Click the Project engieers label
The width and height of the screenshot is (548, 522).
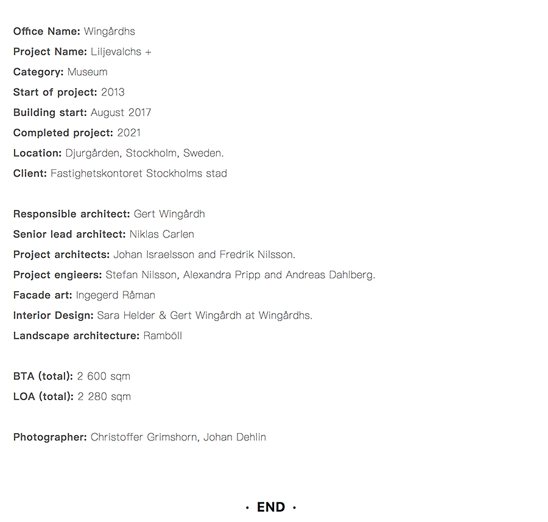pos(57,275)
